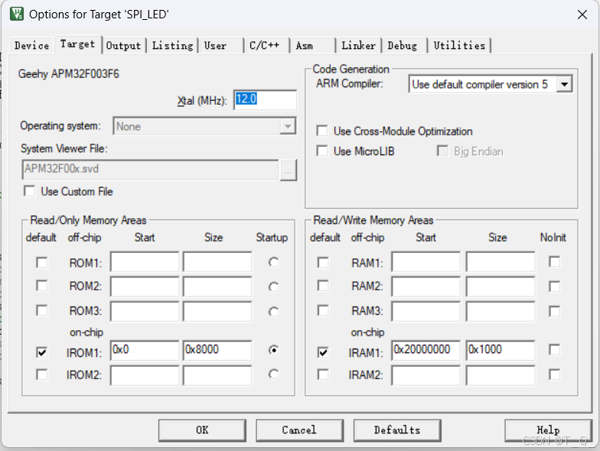
Task: Uncheck the IROM1 default checkbox
Action: 41,352
